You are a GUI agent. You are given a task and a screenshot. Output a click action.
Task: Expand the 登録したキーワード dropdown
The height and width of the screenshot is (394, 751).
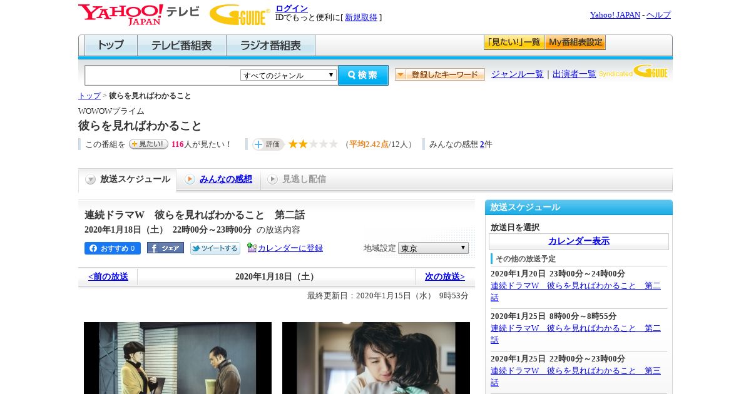point(440,74)
